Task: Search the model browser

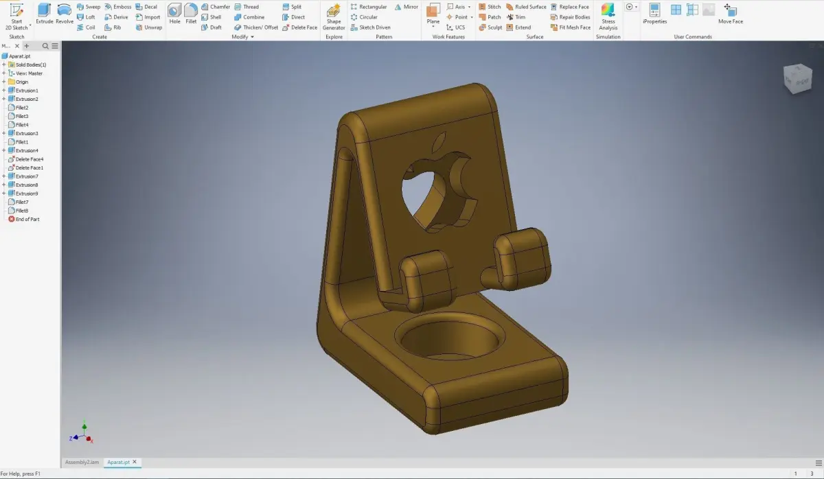Action: click(45, 46)
